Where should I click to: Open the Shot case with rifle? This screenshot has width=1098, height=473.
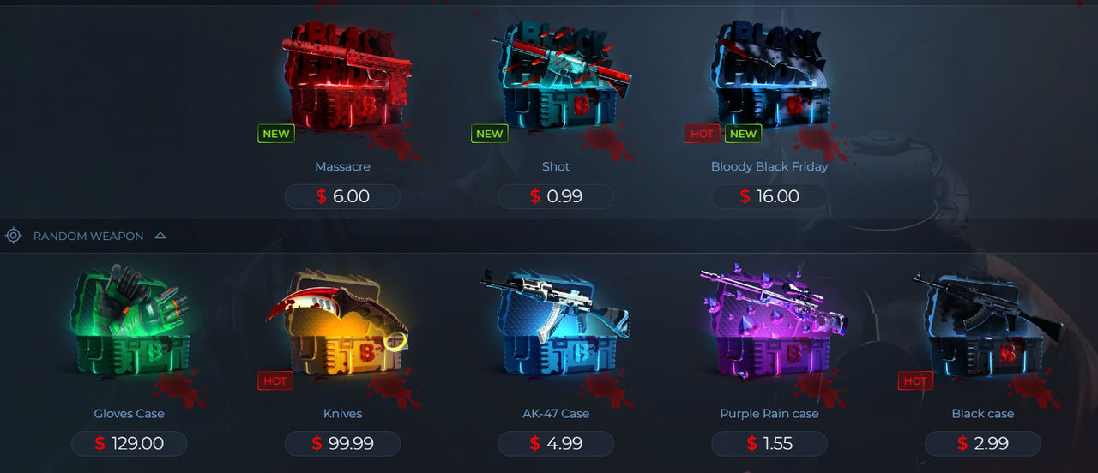561,79
